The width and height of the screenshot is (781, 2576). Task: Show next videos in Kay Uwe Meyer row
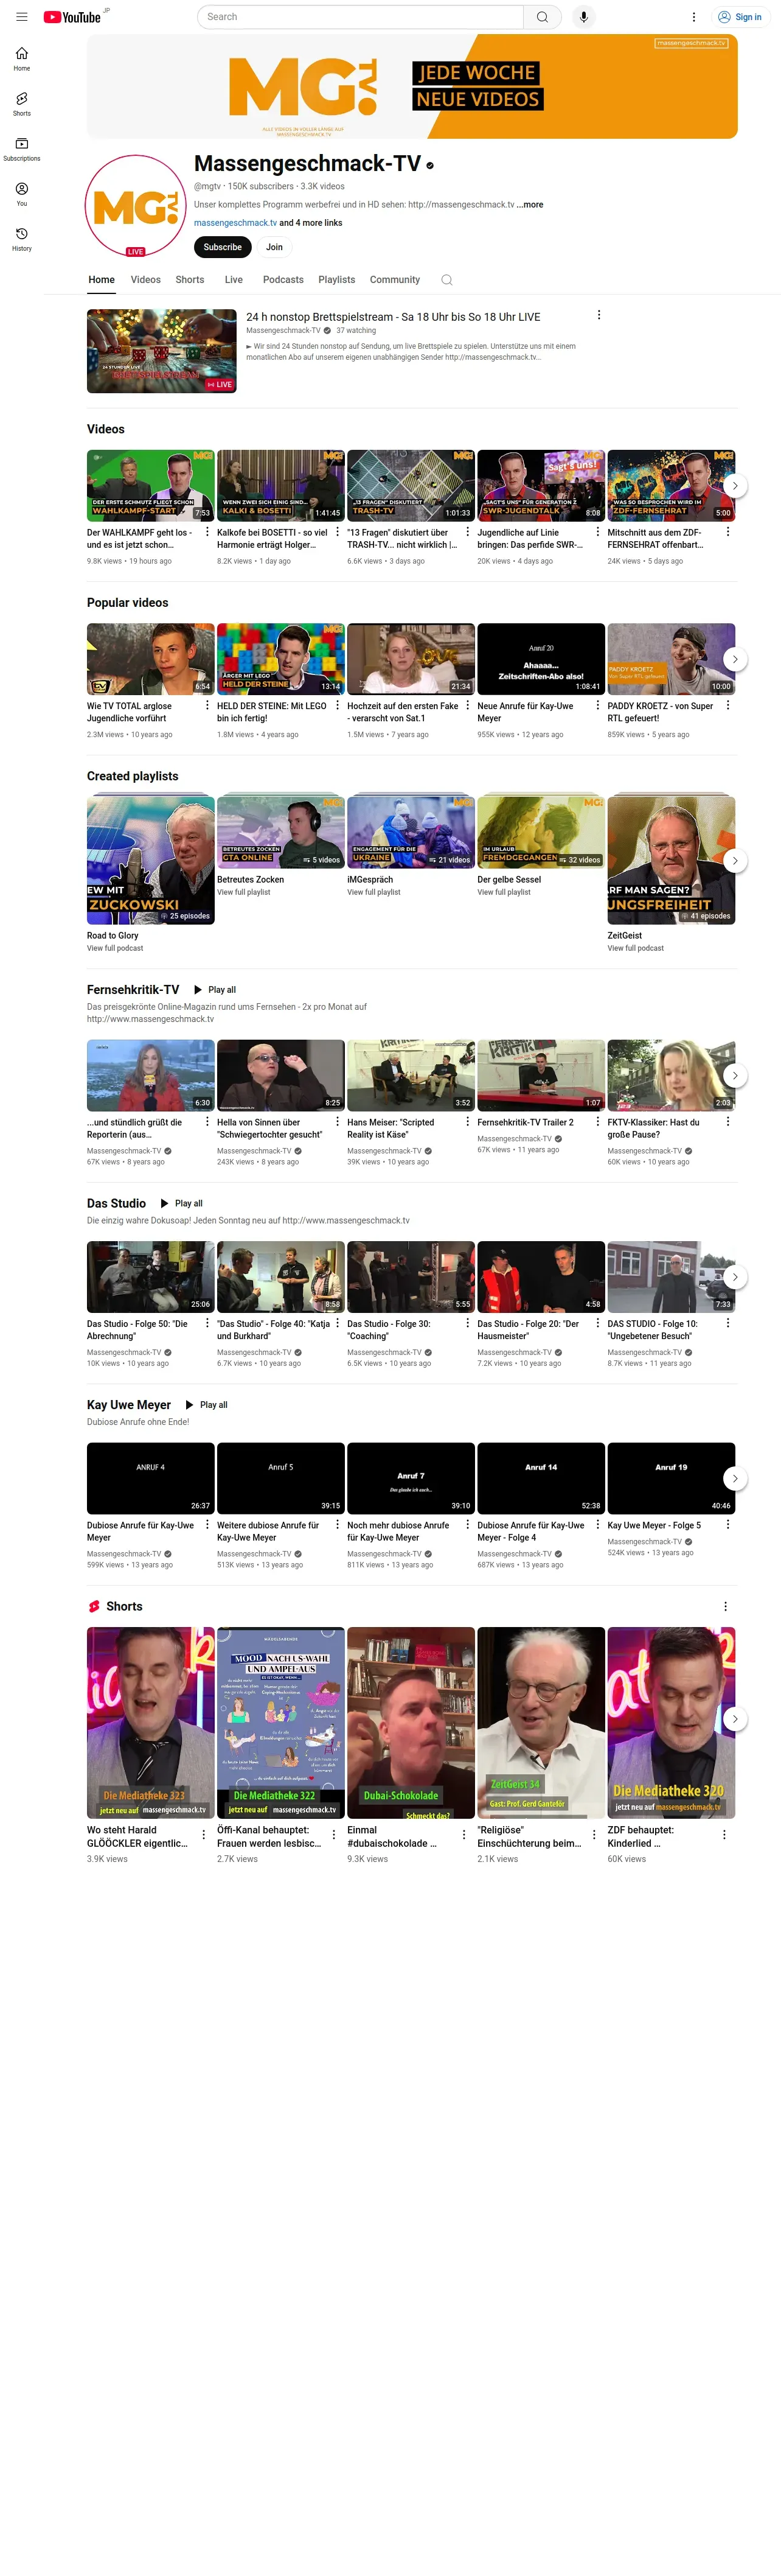pos(735,1478)
